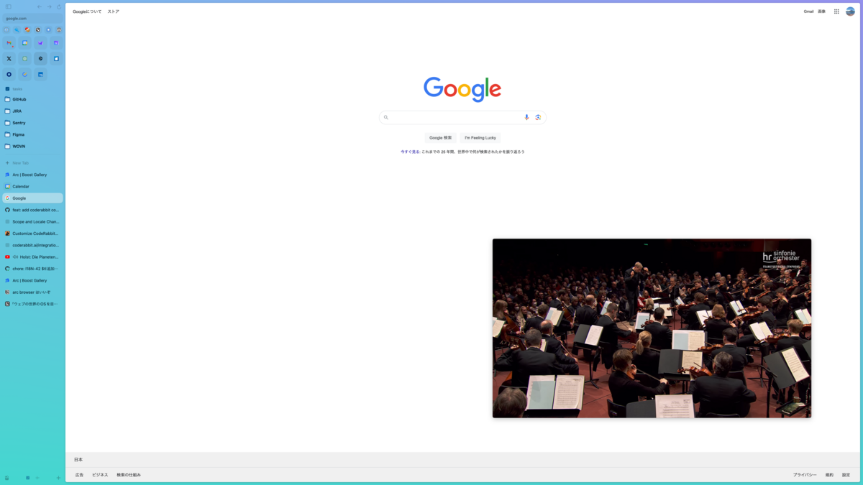Click the Google logo
Viewport: 863px width, 485px height.
pos(462,89)
